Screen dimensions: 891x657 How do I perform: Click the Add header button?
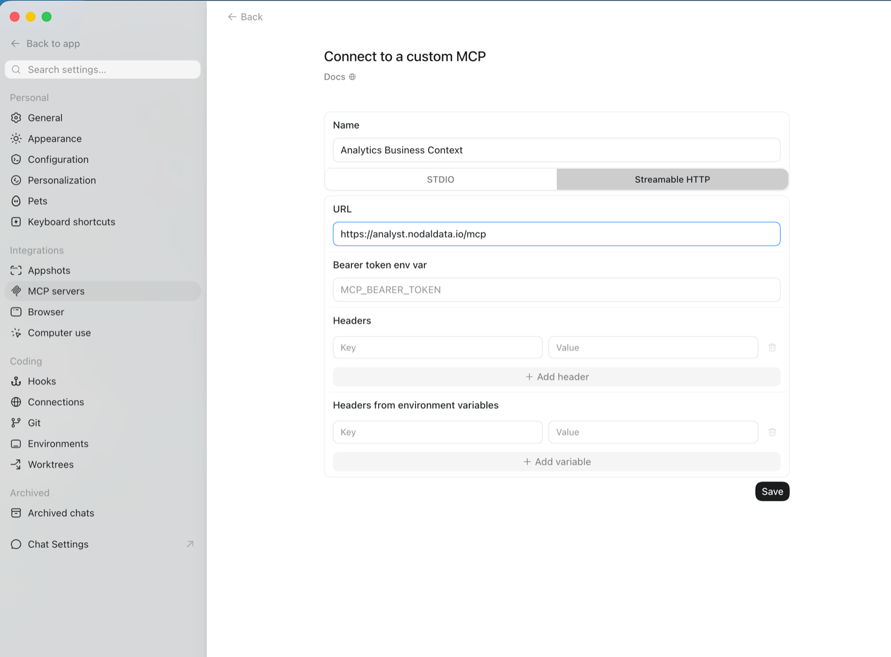coord(557,377)
